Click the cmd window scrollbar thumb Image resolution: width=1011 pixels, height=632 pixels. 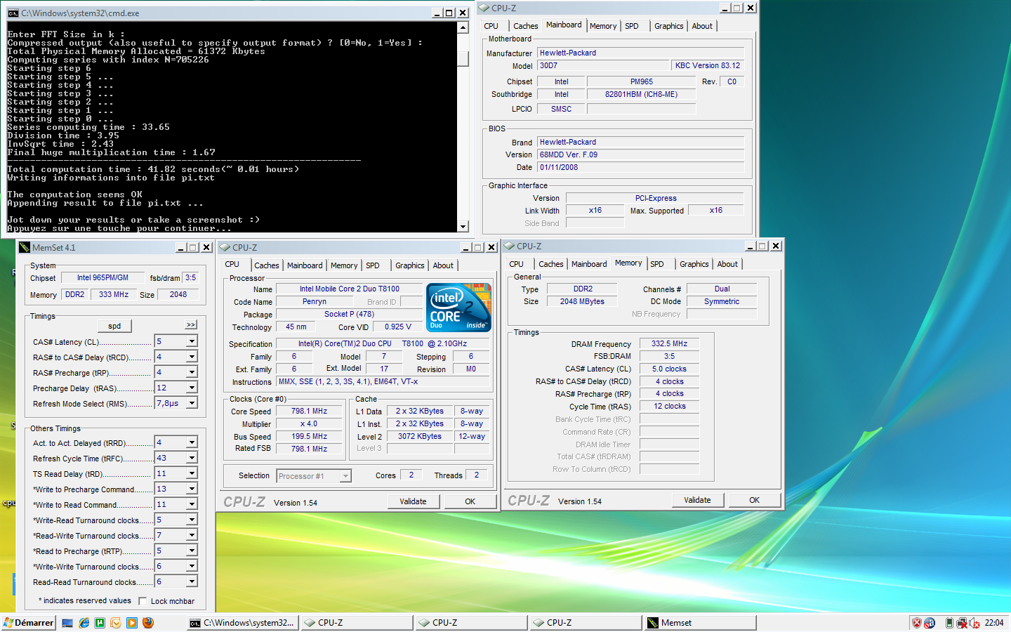pos(463,59)
